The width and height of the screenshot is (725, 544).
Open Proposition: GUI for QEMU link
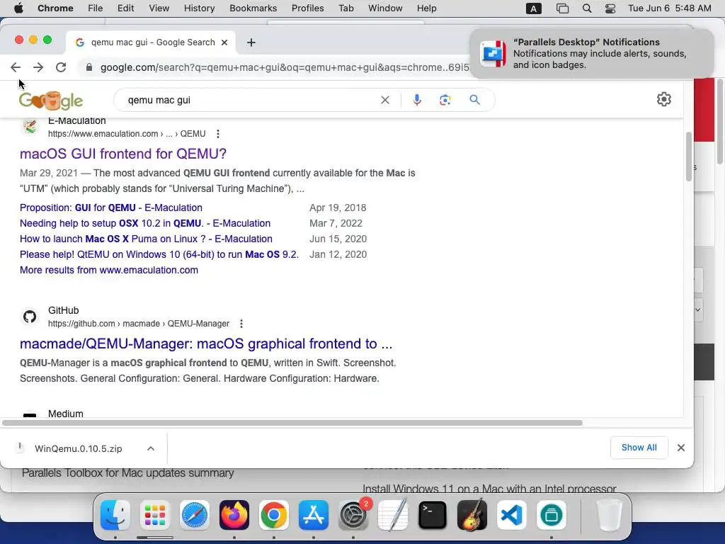[111, 208]
